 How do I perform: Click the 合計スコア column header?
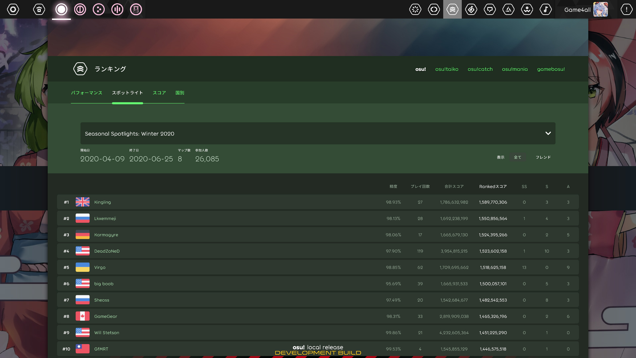(x=454, y=187)
